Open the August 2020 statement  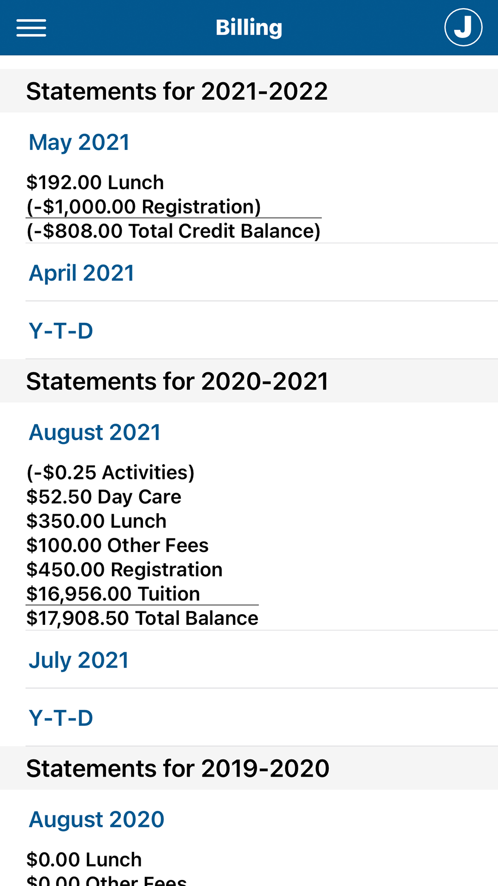(96, 820)
